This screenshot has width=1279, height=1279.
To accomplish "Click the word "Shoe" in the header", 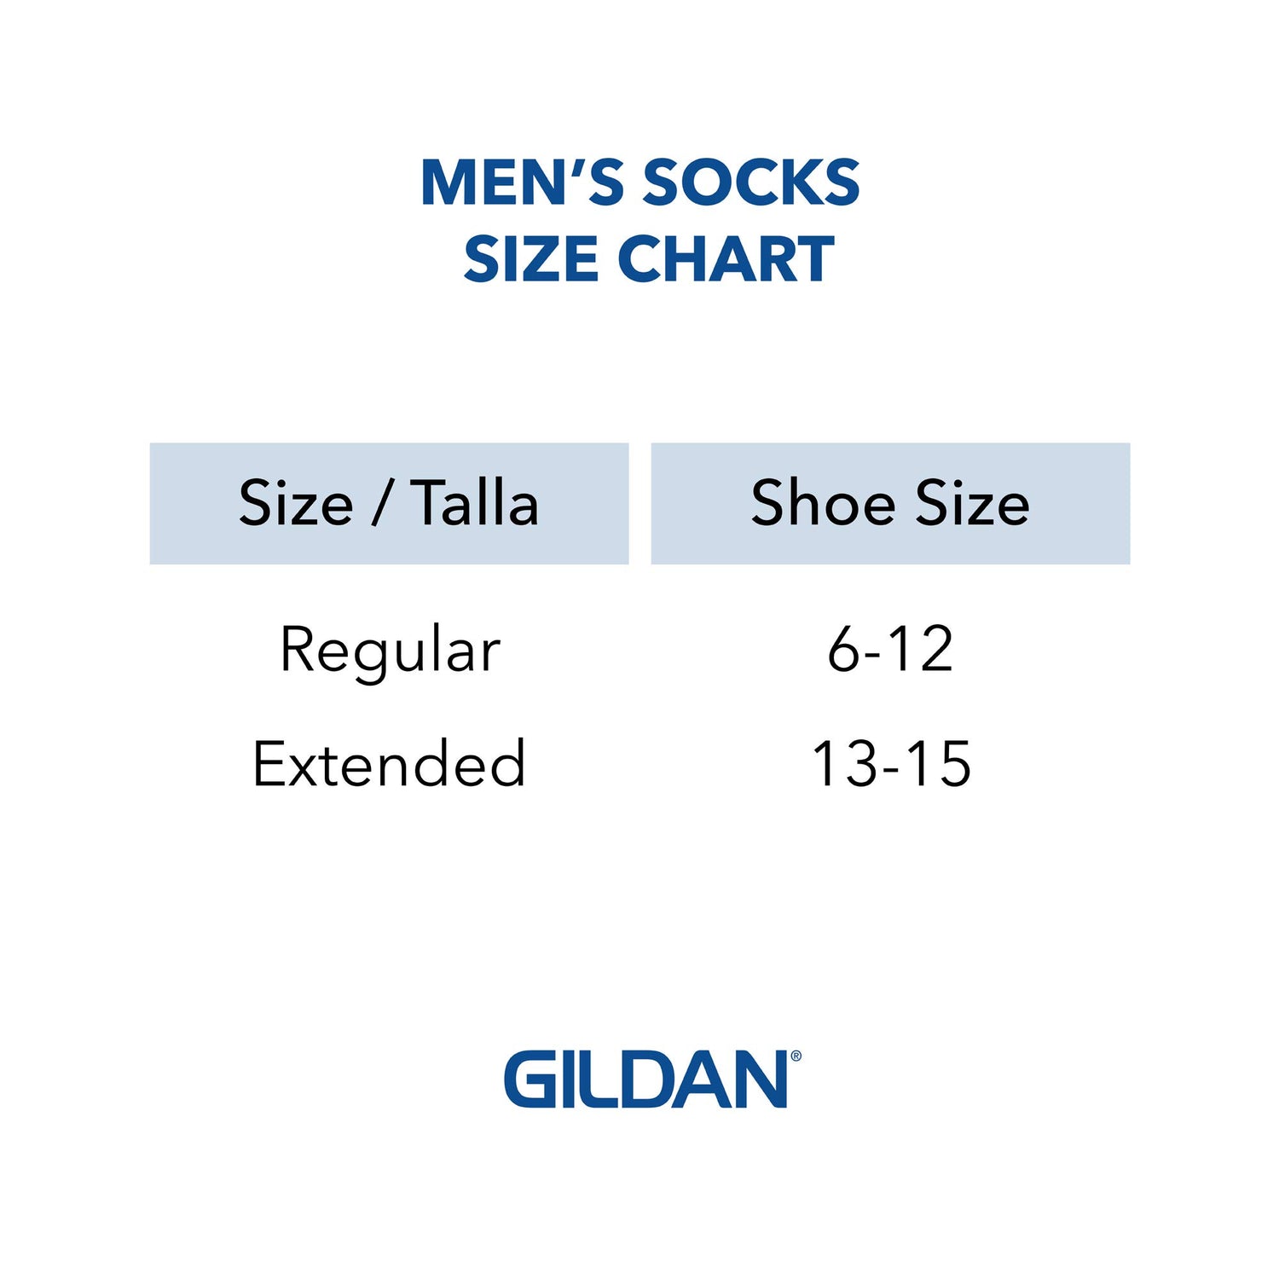I will coord(823,503).
